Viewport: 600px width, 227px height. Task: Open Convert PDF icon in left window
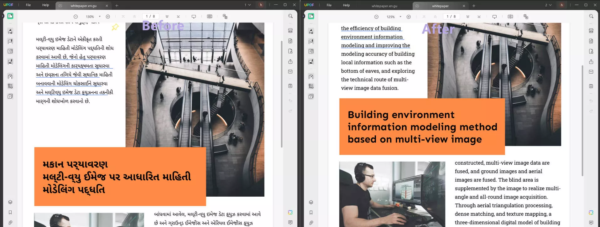click(290, 41)
